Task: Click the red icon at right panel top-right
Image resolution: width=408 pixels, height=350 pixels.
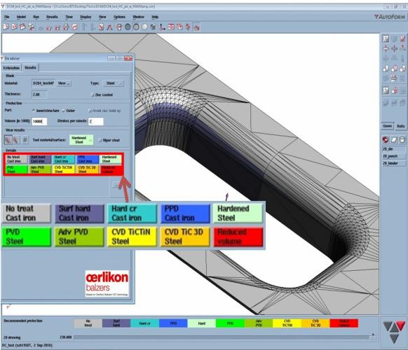Action: (402, 39)
